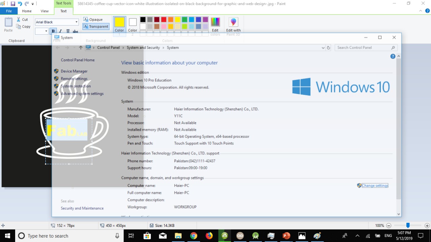The width and height of the screenshot is (431, 242).
Task: Open Control Panel Home link
Action: [78, 60]
